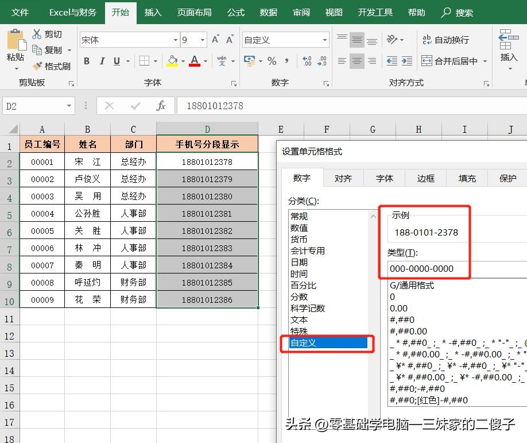This screenshot has width=527, height=443.
Task: Toggle Bold formatting
Action: pyautogui.click(x=87, y=60)
